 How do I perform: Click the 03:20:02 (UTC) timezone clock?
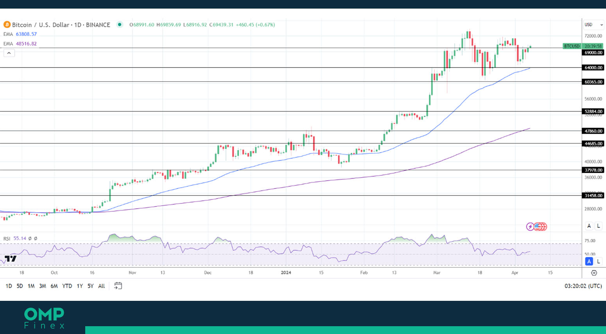point(583,286)
